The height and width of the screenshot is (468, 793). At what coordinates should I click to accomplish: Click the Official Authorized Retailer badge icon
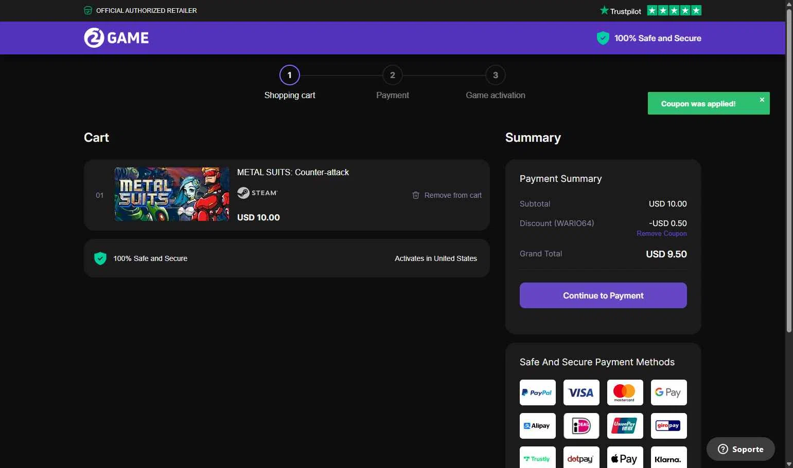pos(88,10)
